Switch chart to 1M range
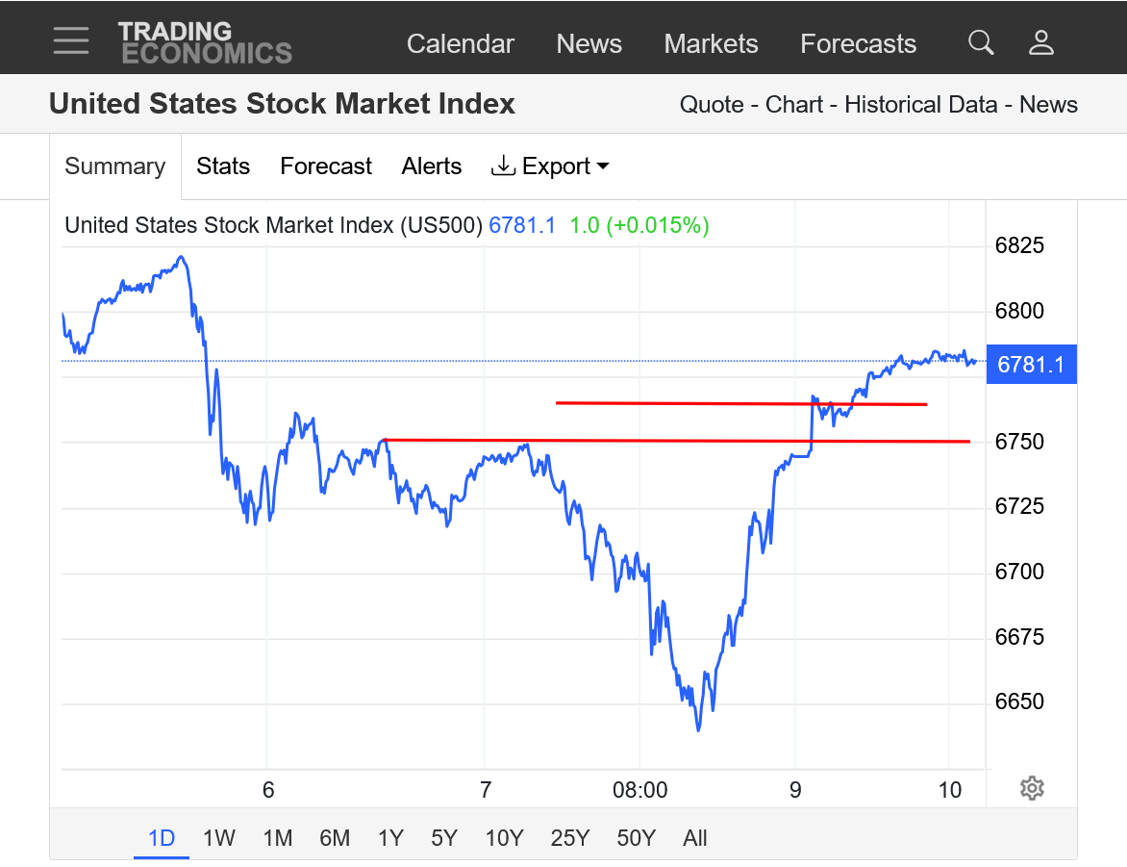The height and width of the screenshot is (867, 1127). pyautogui.click(x=278, y=838)
